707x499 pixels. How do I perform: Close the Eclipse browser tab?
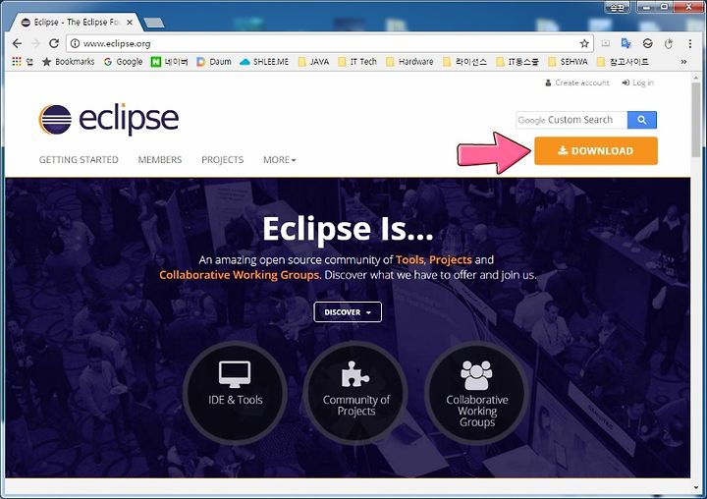pos(130,22)
